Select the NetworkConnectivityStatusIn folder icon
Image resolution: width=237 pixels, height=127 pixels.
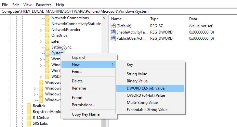coord(47,24)
